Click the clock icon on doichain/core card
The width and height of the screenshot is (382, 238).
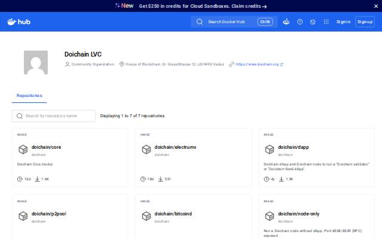click(20, 179)
